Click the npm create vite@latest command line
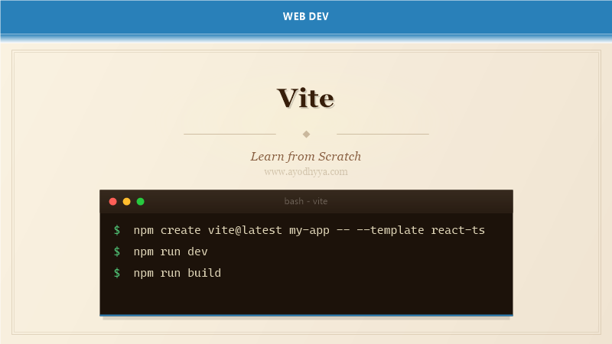Viewport: 612px width, 344px height. click(309, 230)
